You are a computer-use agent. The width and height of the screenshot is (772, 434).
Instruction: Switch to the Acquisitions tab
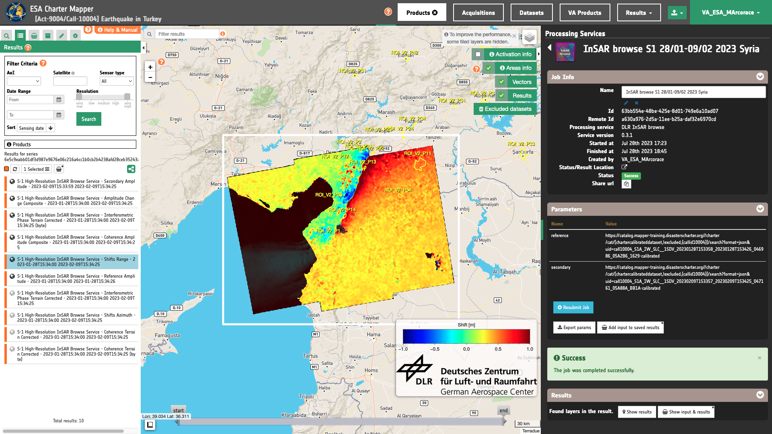(478, 12)
